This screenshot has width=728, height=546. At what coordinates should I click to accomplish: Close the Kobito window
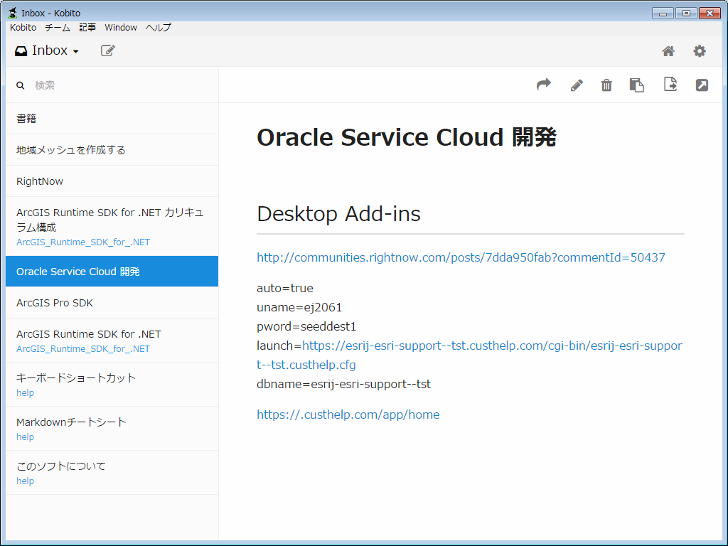(x=710, y=13)
